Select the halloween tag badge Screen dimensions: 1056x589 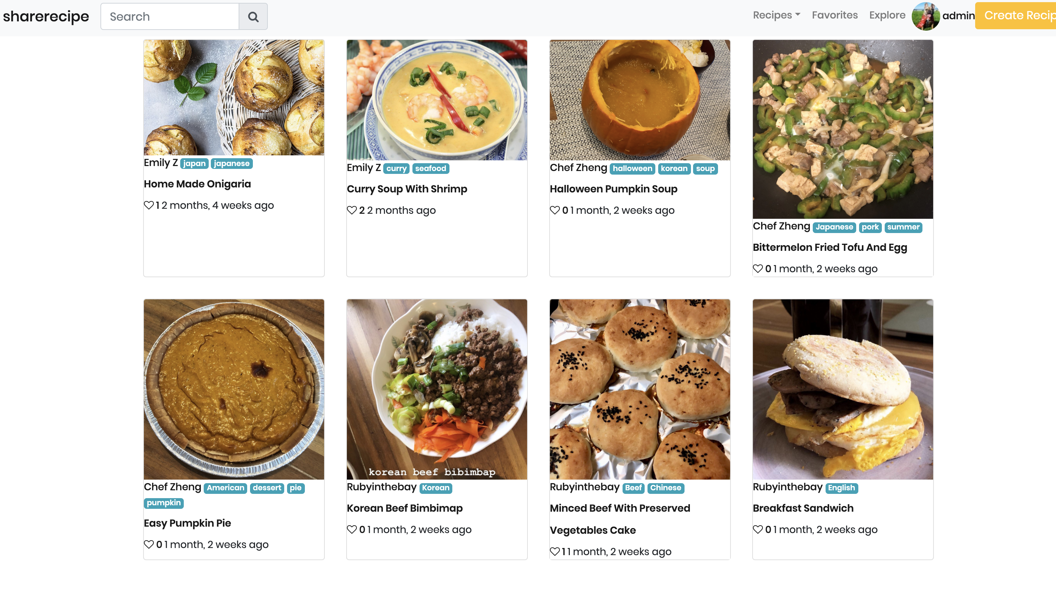pos(632,169)
